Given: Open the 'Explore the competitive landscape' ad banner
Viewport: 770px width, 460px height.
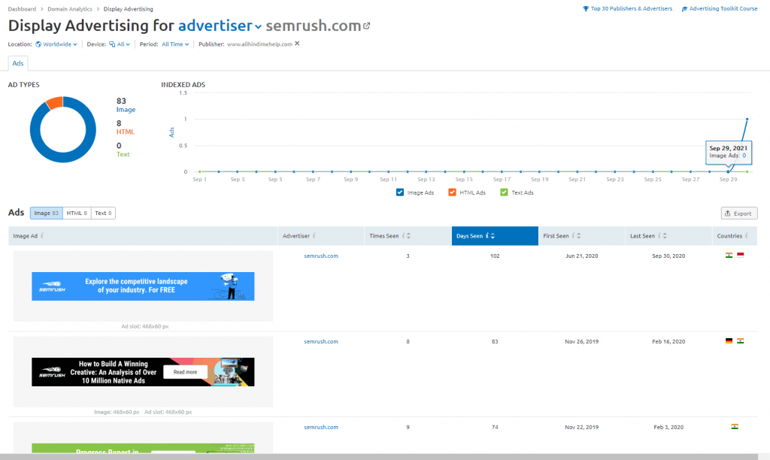Looking at the screenshot, I should click(x=143, y=286).
